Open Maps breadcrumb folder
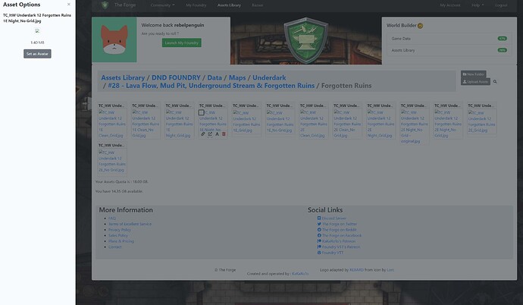Image resolution: width=523 pixels, height=305 pixels. pos(237,77)
